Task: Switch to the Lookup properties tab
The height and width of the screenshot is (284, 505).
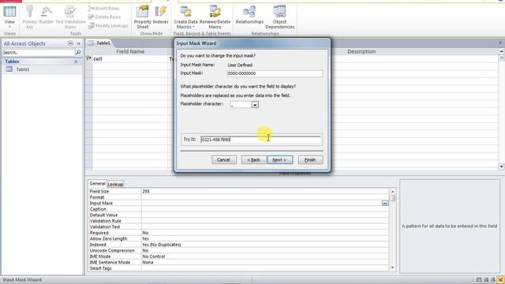Action: [115, 184]
